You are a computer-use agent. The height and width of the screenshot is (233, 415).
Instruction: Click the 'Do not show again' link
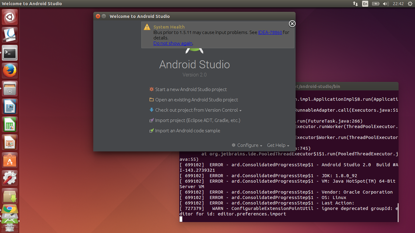click(x=173, y=43)
